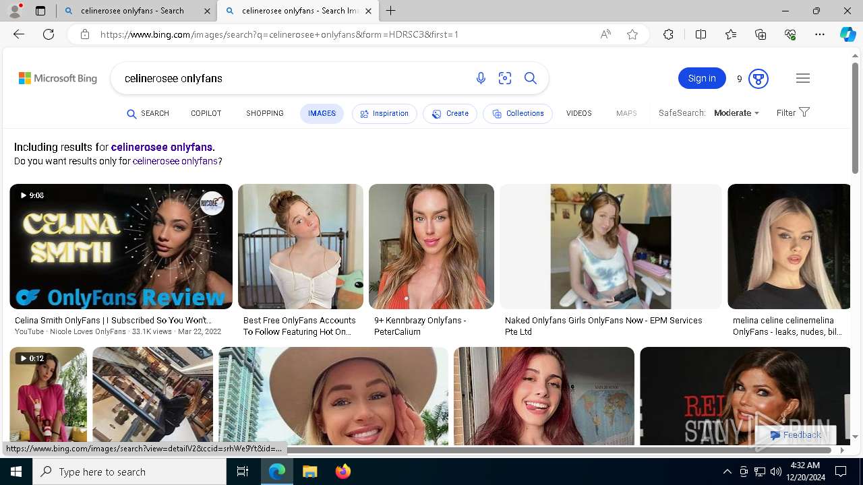Open the Collections pill button

point(518,114)
